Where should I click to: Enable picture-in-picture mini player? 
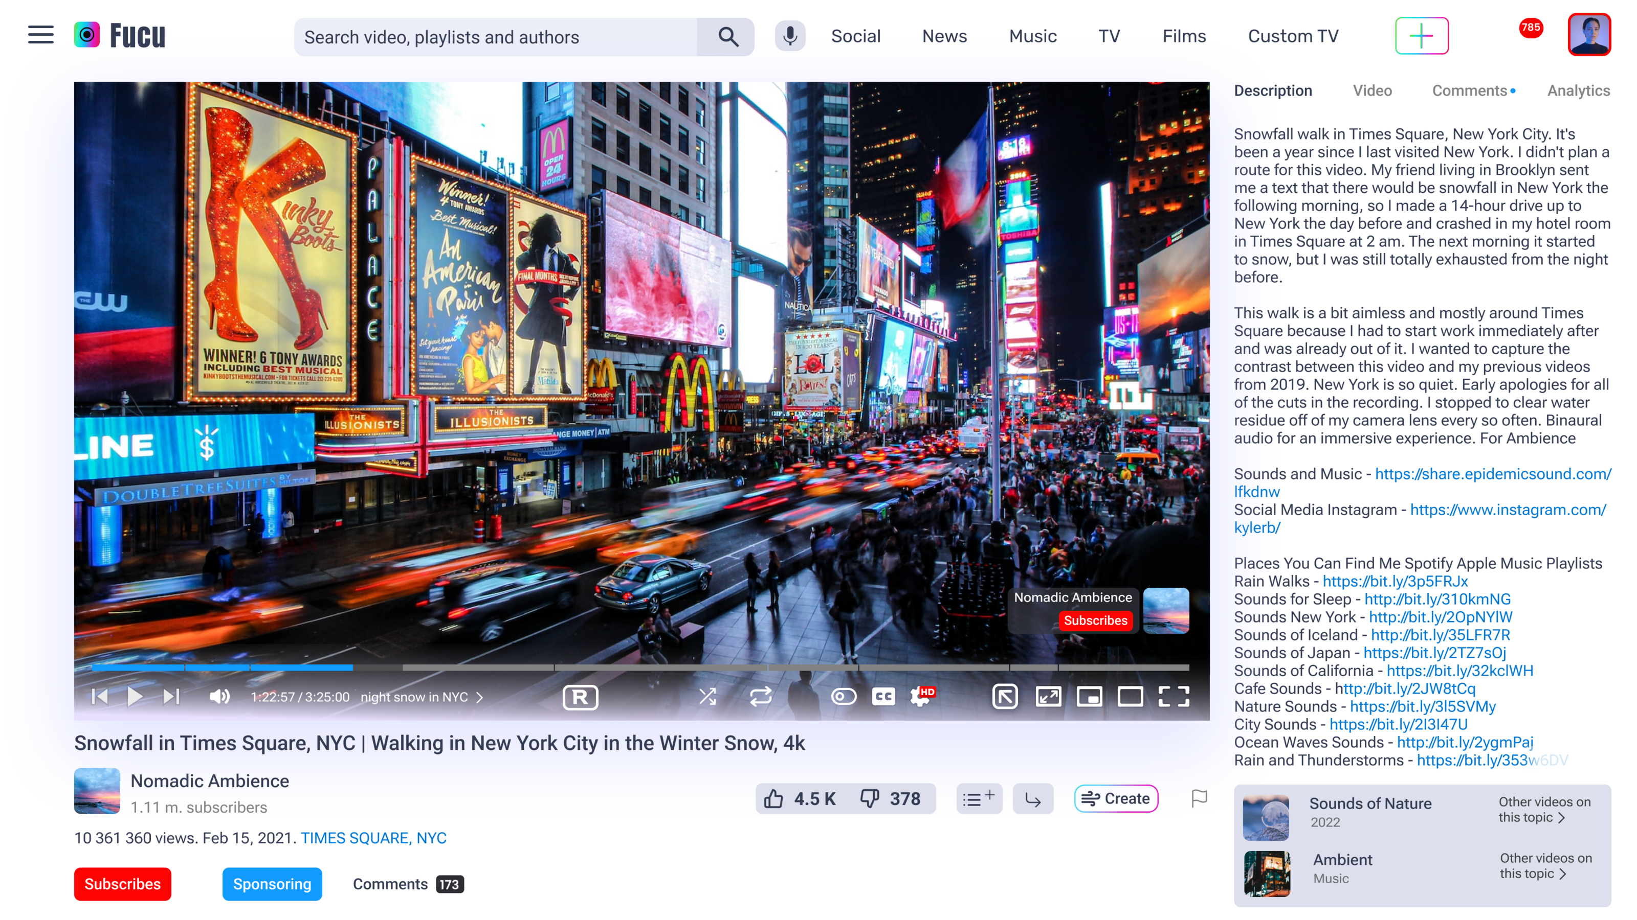(1089, 697)
